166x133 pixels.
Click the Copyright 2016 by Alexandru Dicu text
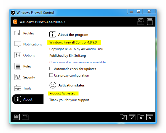(x=76, y=49)
